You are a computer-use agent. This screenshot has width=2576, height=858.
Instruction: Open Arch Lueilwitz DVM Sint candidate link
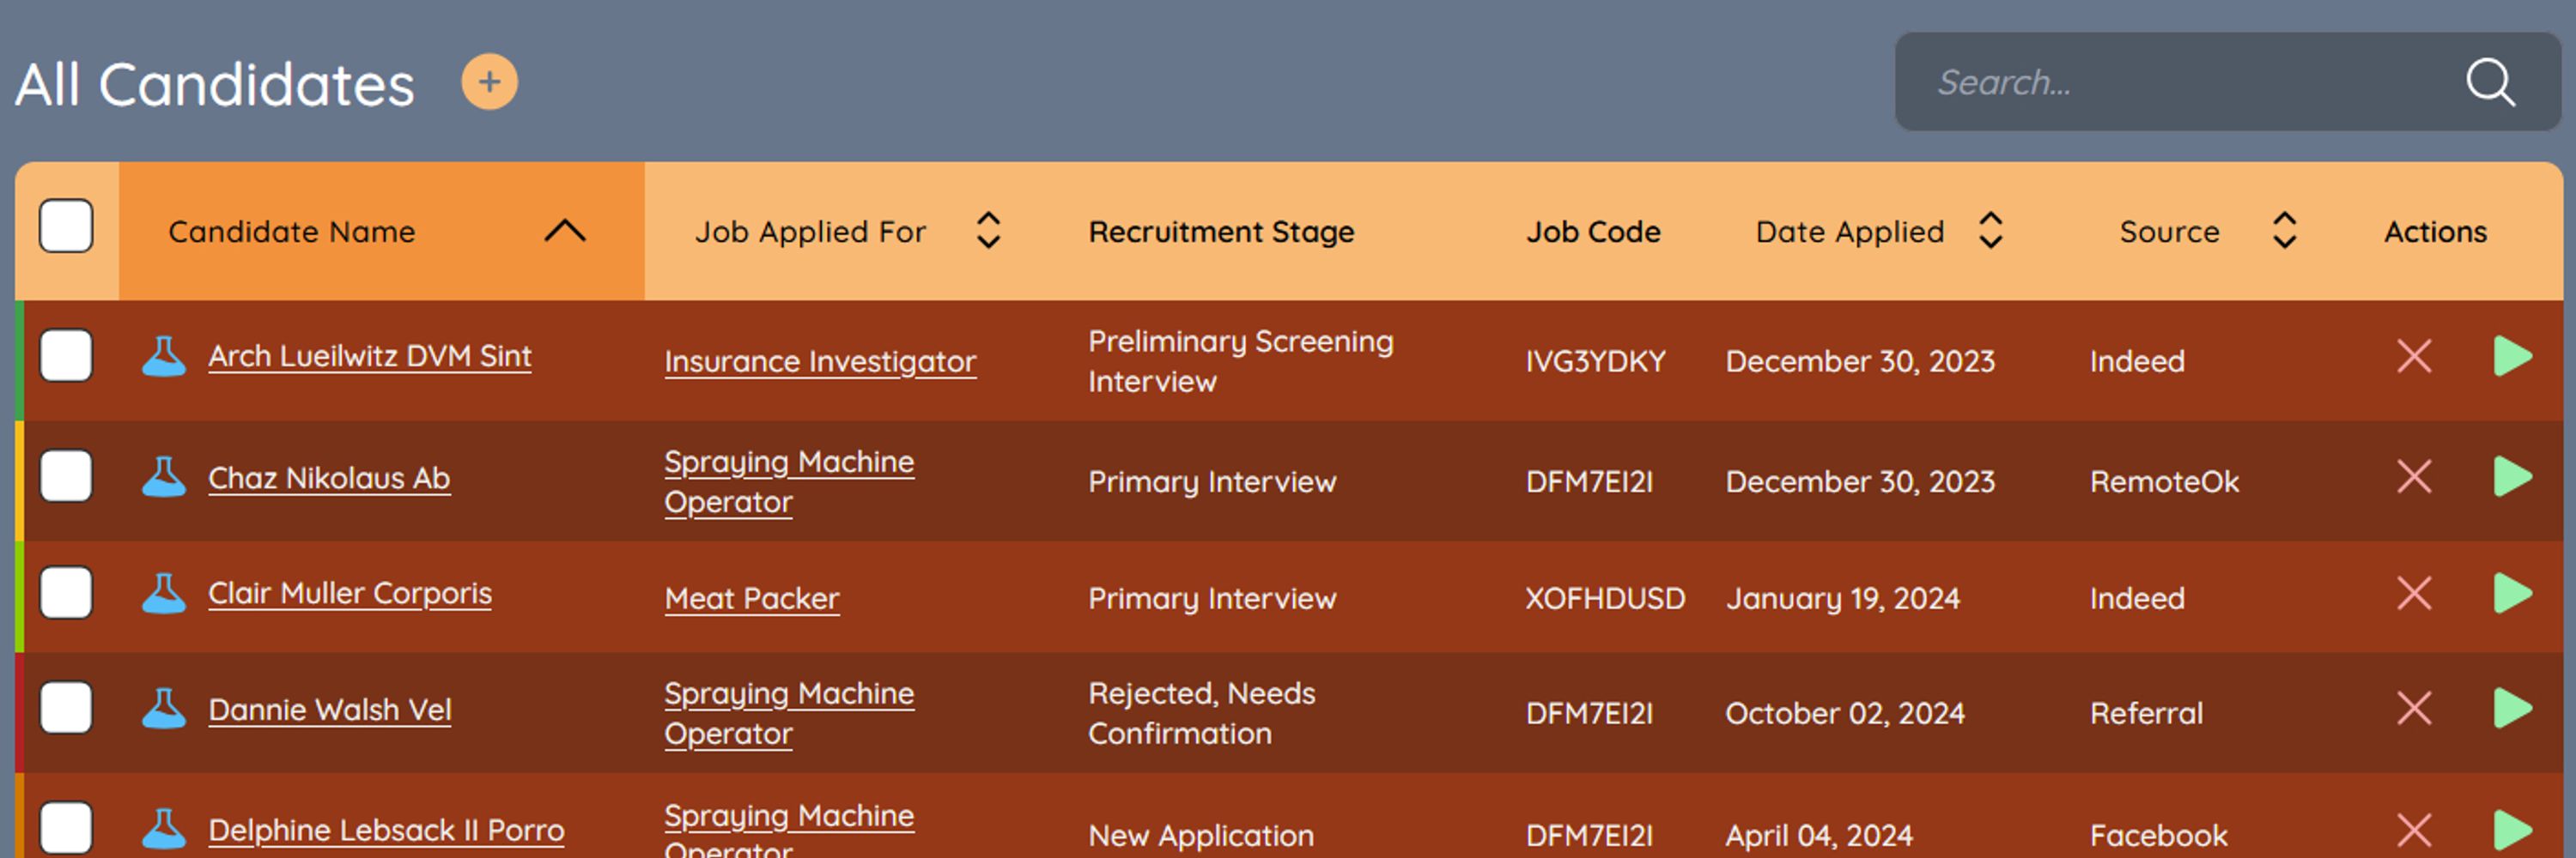(x=370, y=357)
